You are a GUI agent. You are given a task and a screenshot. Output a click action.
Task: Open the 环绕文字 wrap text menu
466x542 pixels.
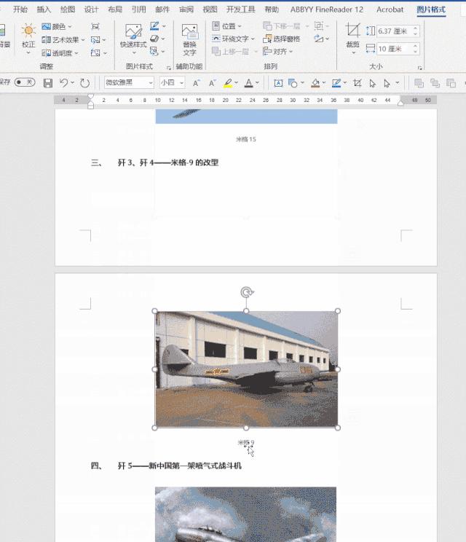(234, 39)
